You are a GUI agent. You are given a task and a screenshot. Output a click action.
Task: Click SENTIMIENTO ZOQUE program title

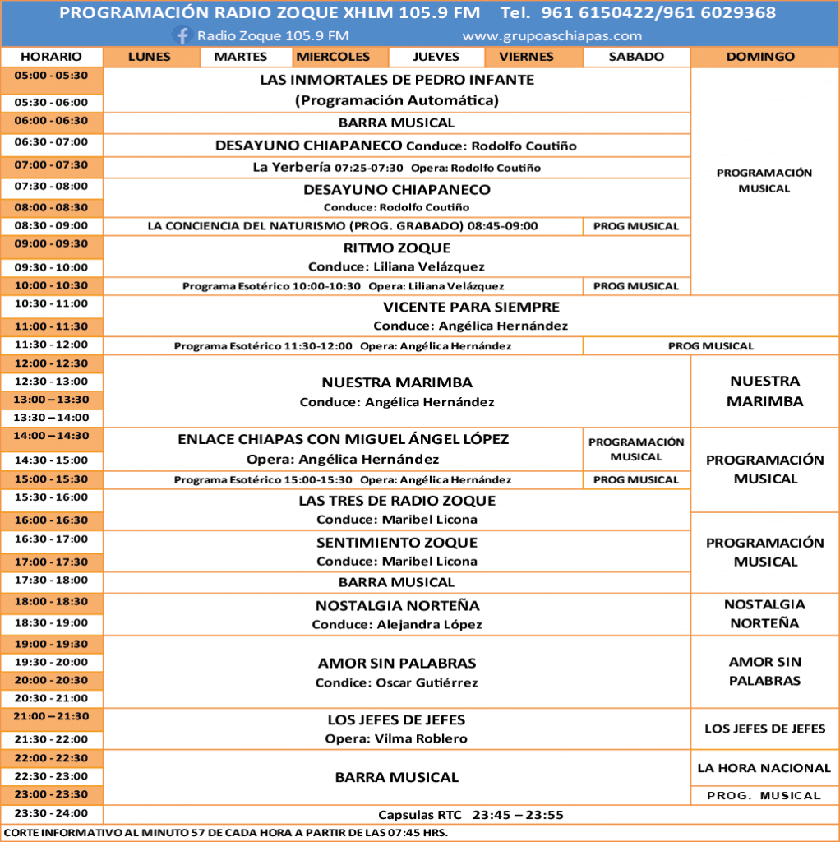coord(397,543)
